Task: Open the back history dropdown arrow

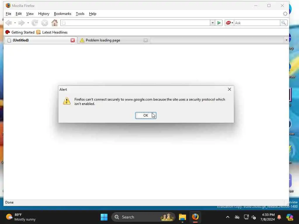Action: pos(15,23)
